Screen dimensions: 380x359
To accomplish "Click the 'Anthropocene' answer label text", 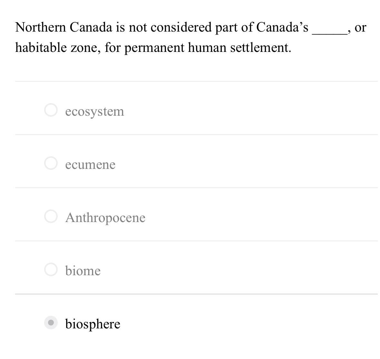I will tap(105, 218).
